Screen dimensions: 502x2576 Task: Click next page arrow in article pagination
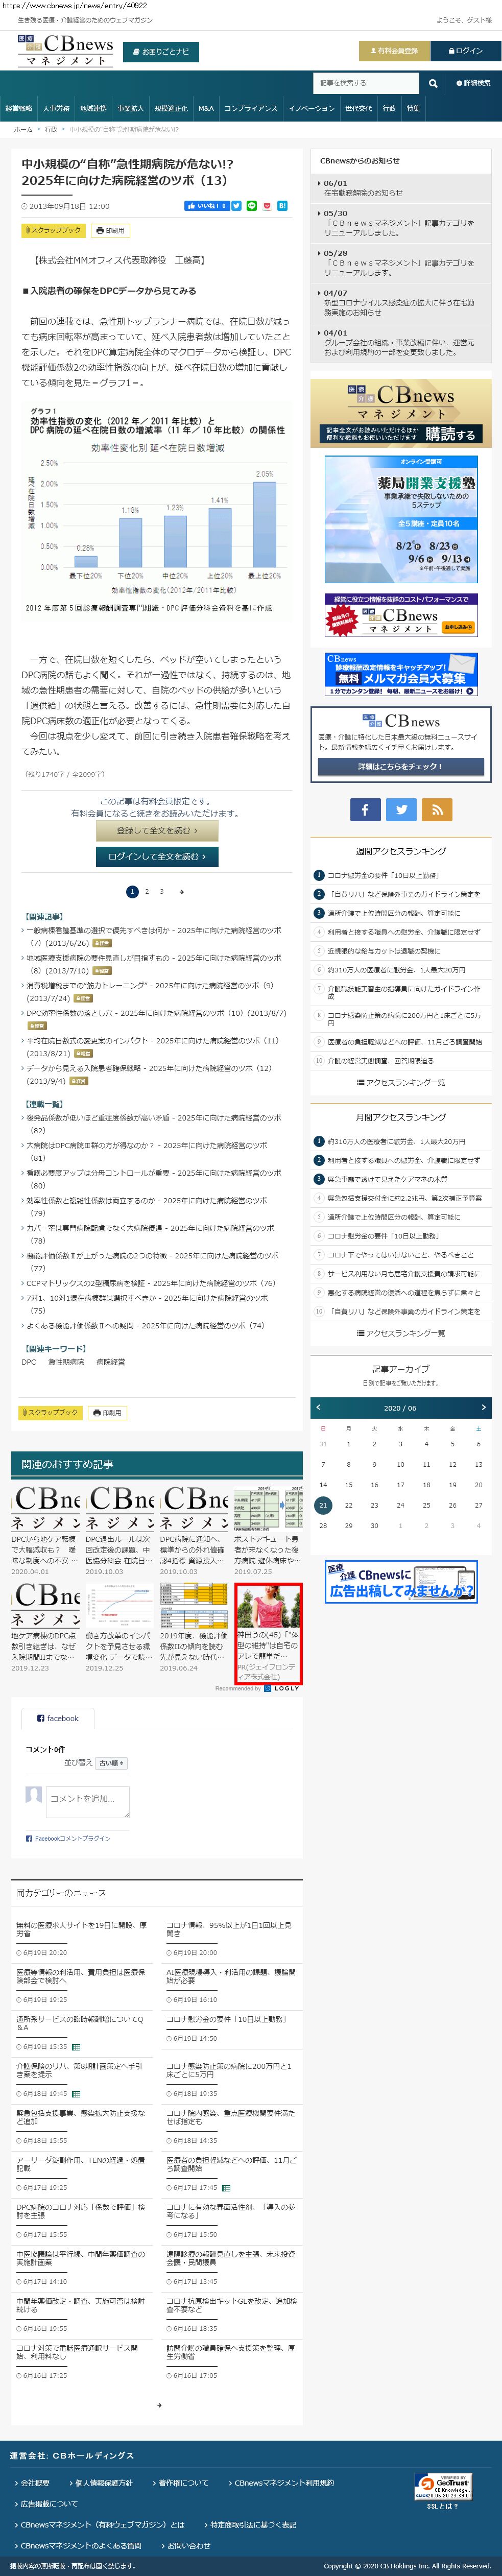point(181,891)
